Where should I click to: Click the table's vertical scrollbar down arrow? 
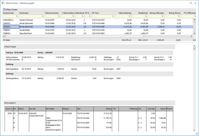tap(194, 33)
